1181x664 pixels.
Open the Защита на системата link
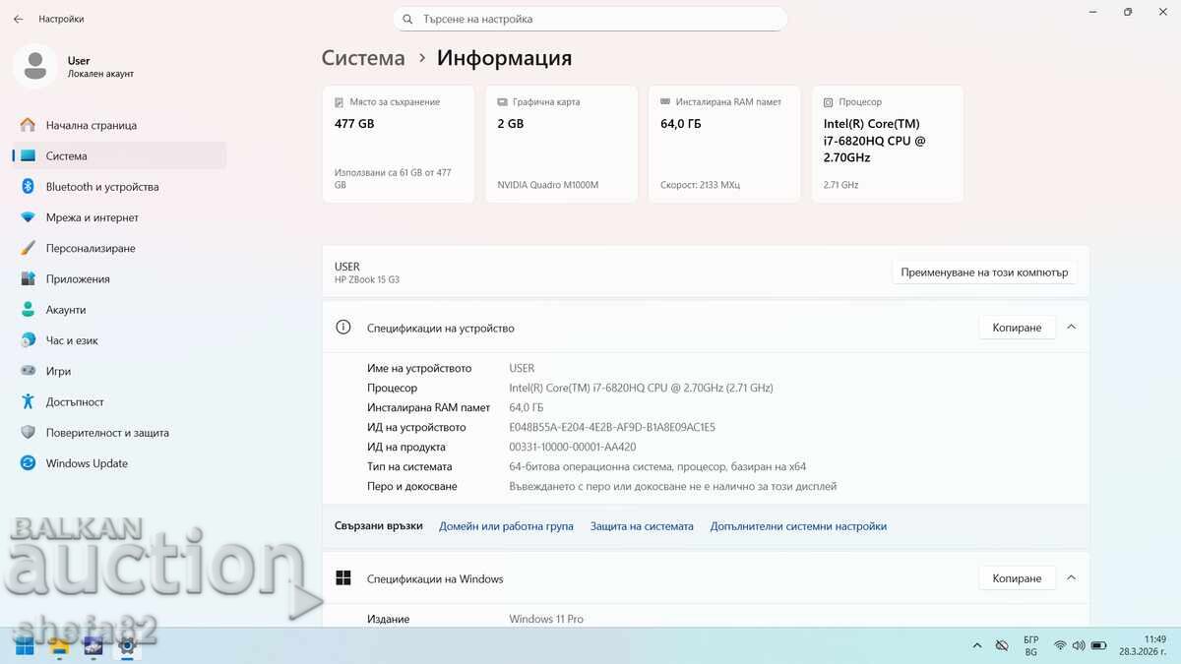click(x=642, y=526)
